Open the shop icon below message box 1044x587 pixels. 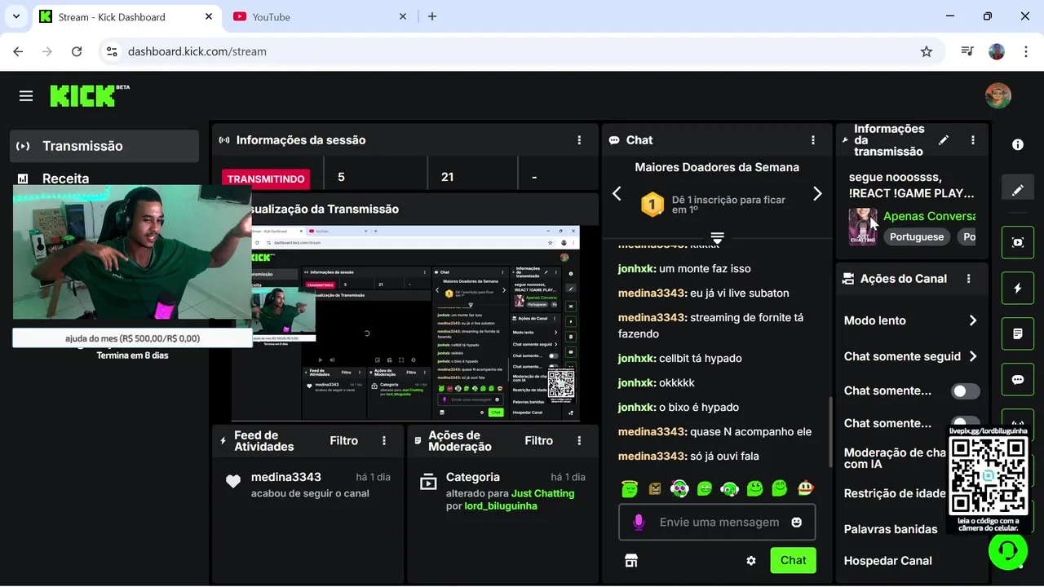(630, 561)
